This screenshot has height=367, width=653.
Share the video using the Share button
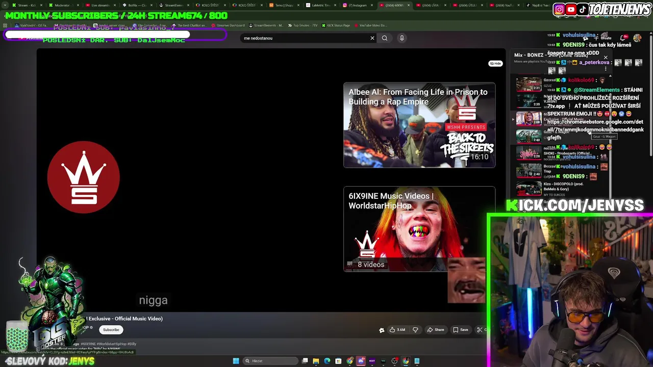click(436, 330)
